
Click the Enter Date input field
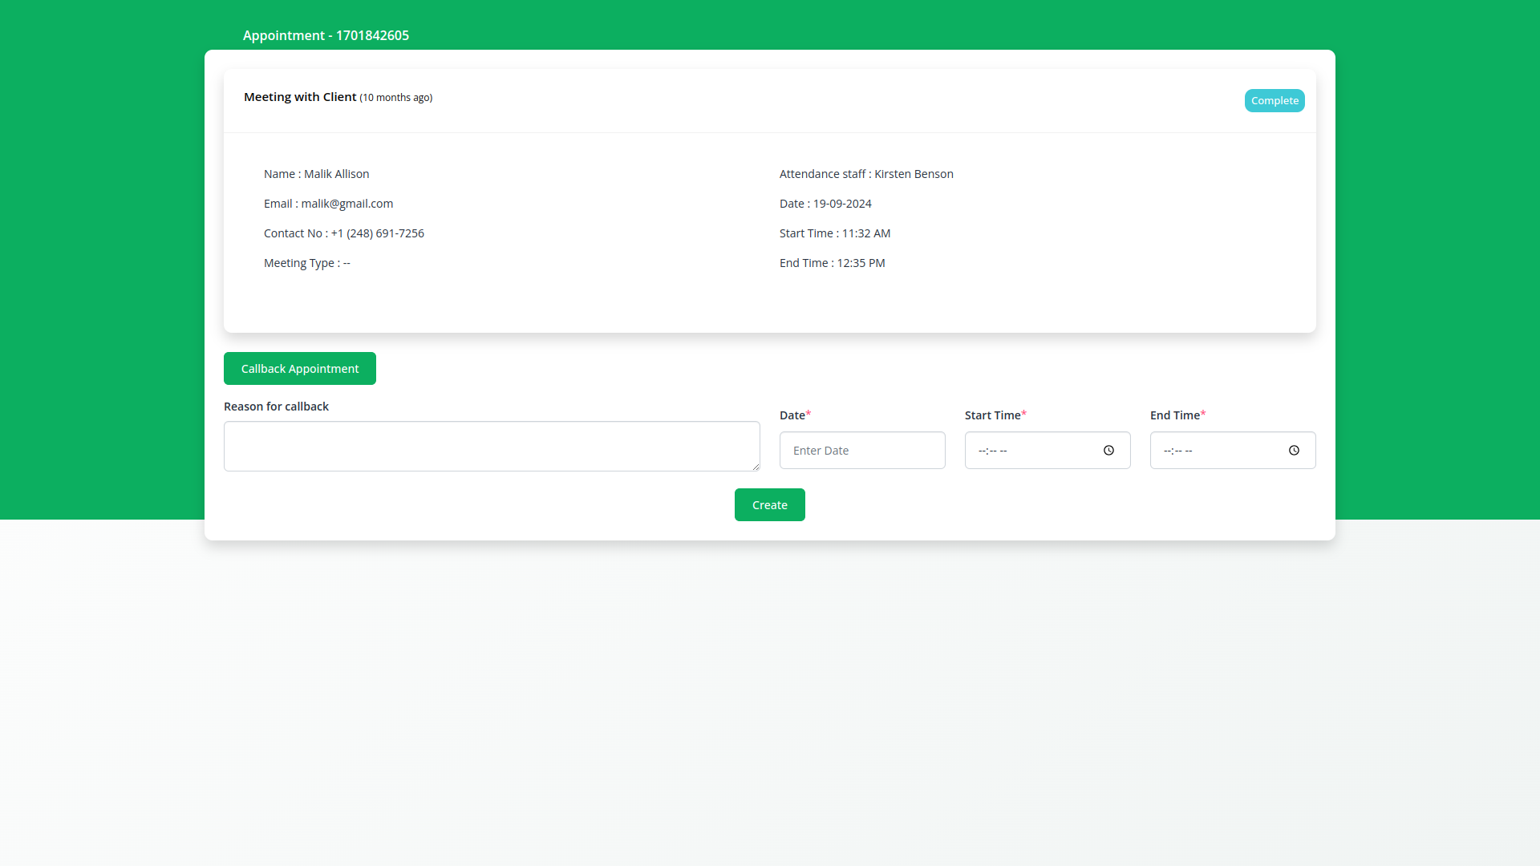(x=861, y=451)
